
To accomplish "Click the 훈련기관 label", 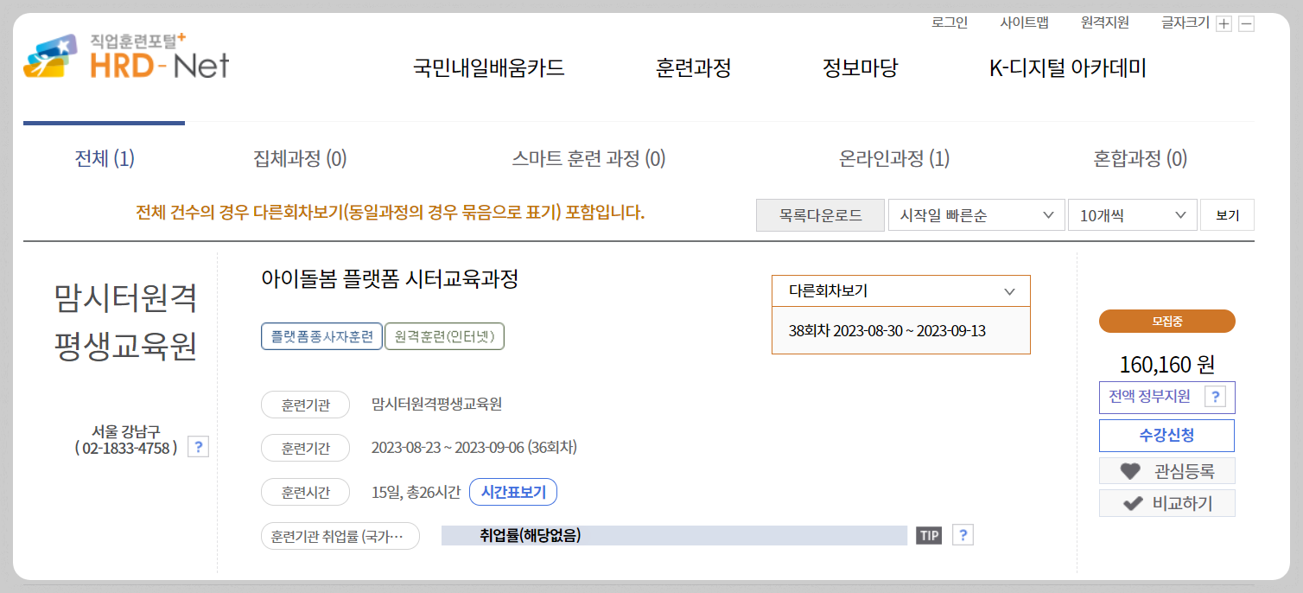I will tap(305, 405).
